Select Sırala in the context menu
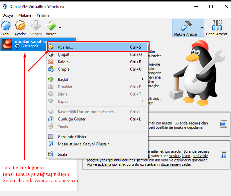The image size is (231, 196). (x=97, y=154)
